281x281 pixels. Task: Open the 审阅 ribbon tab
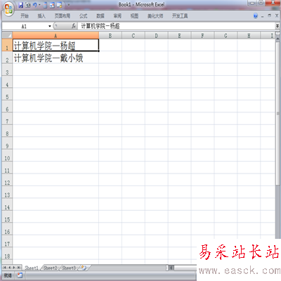[x=117, y=16]
